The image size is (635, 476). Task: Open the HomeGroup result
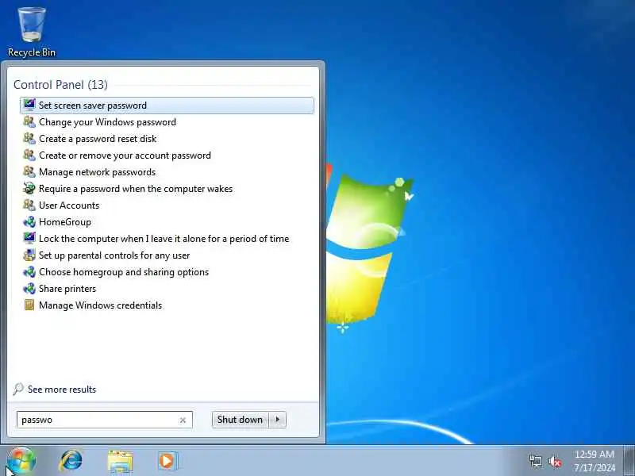[167, 222]
